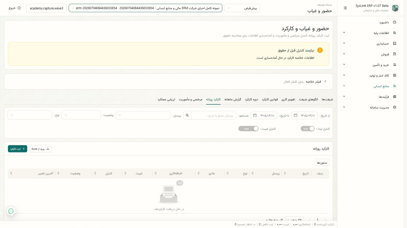
Task: Toggle the کنترل تردد switch
Action: [x=308, y=129]
